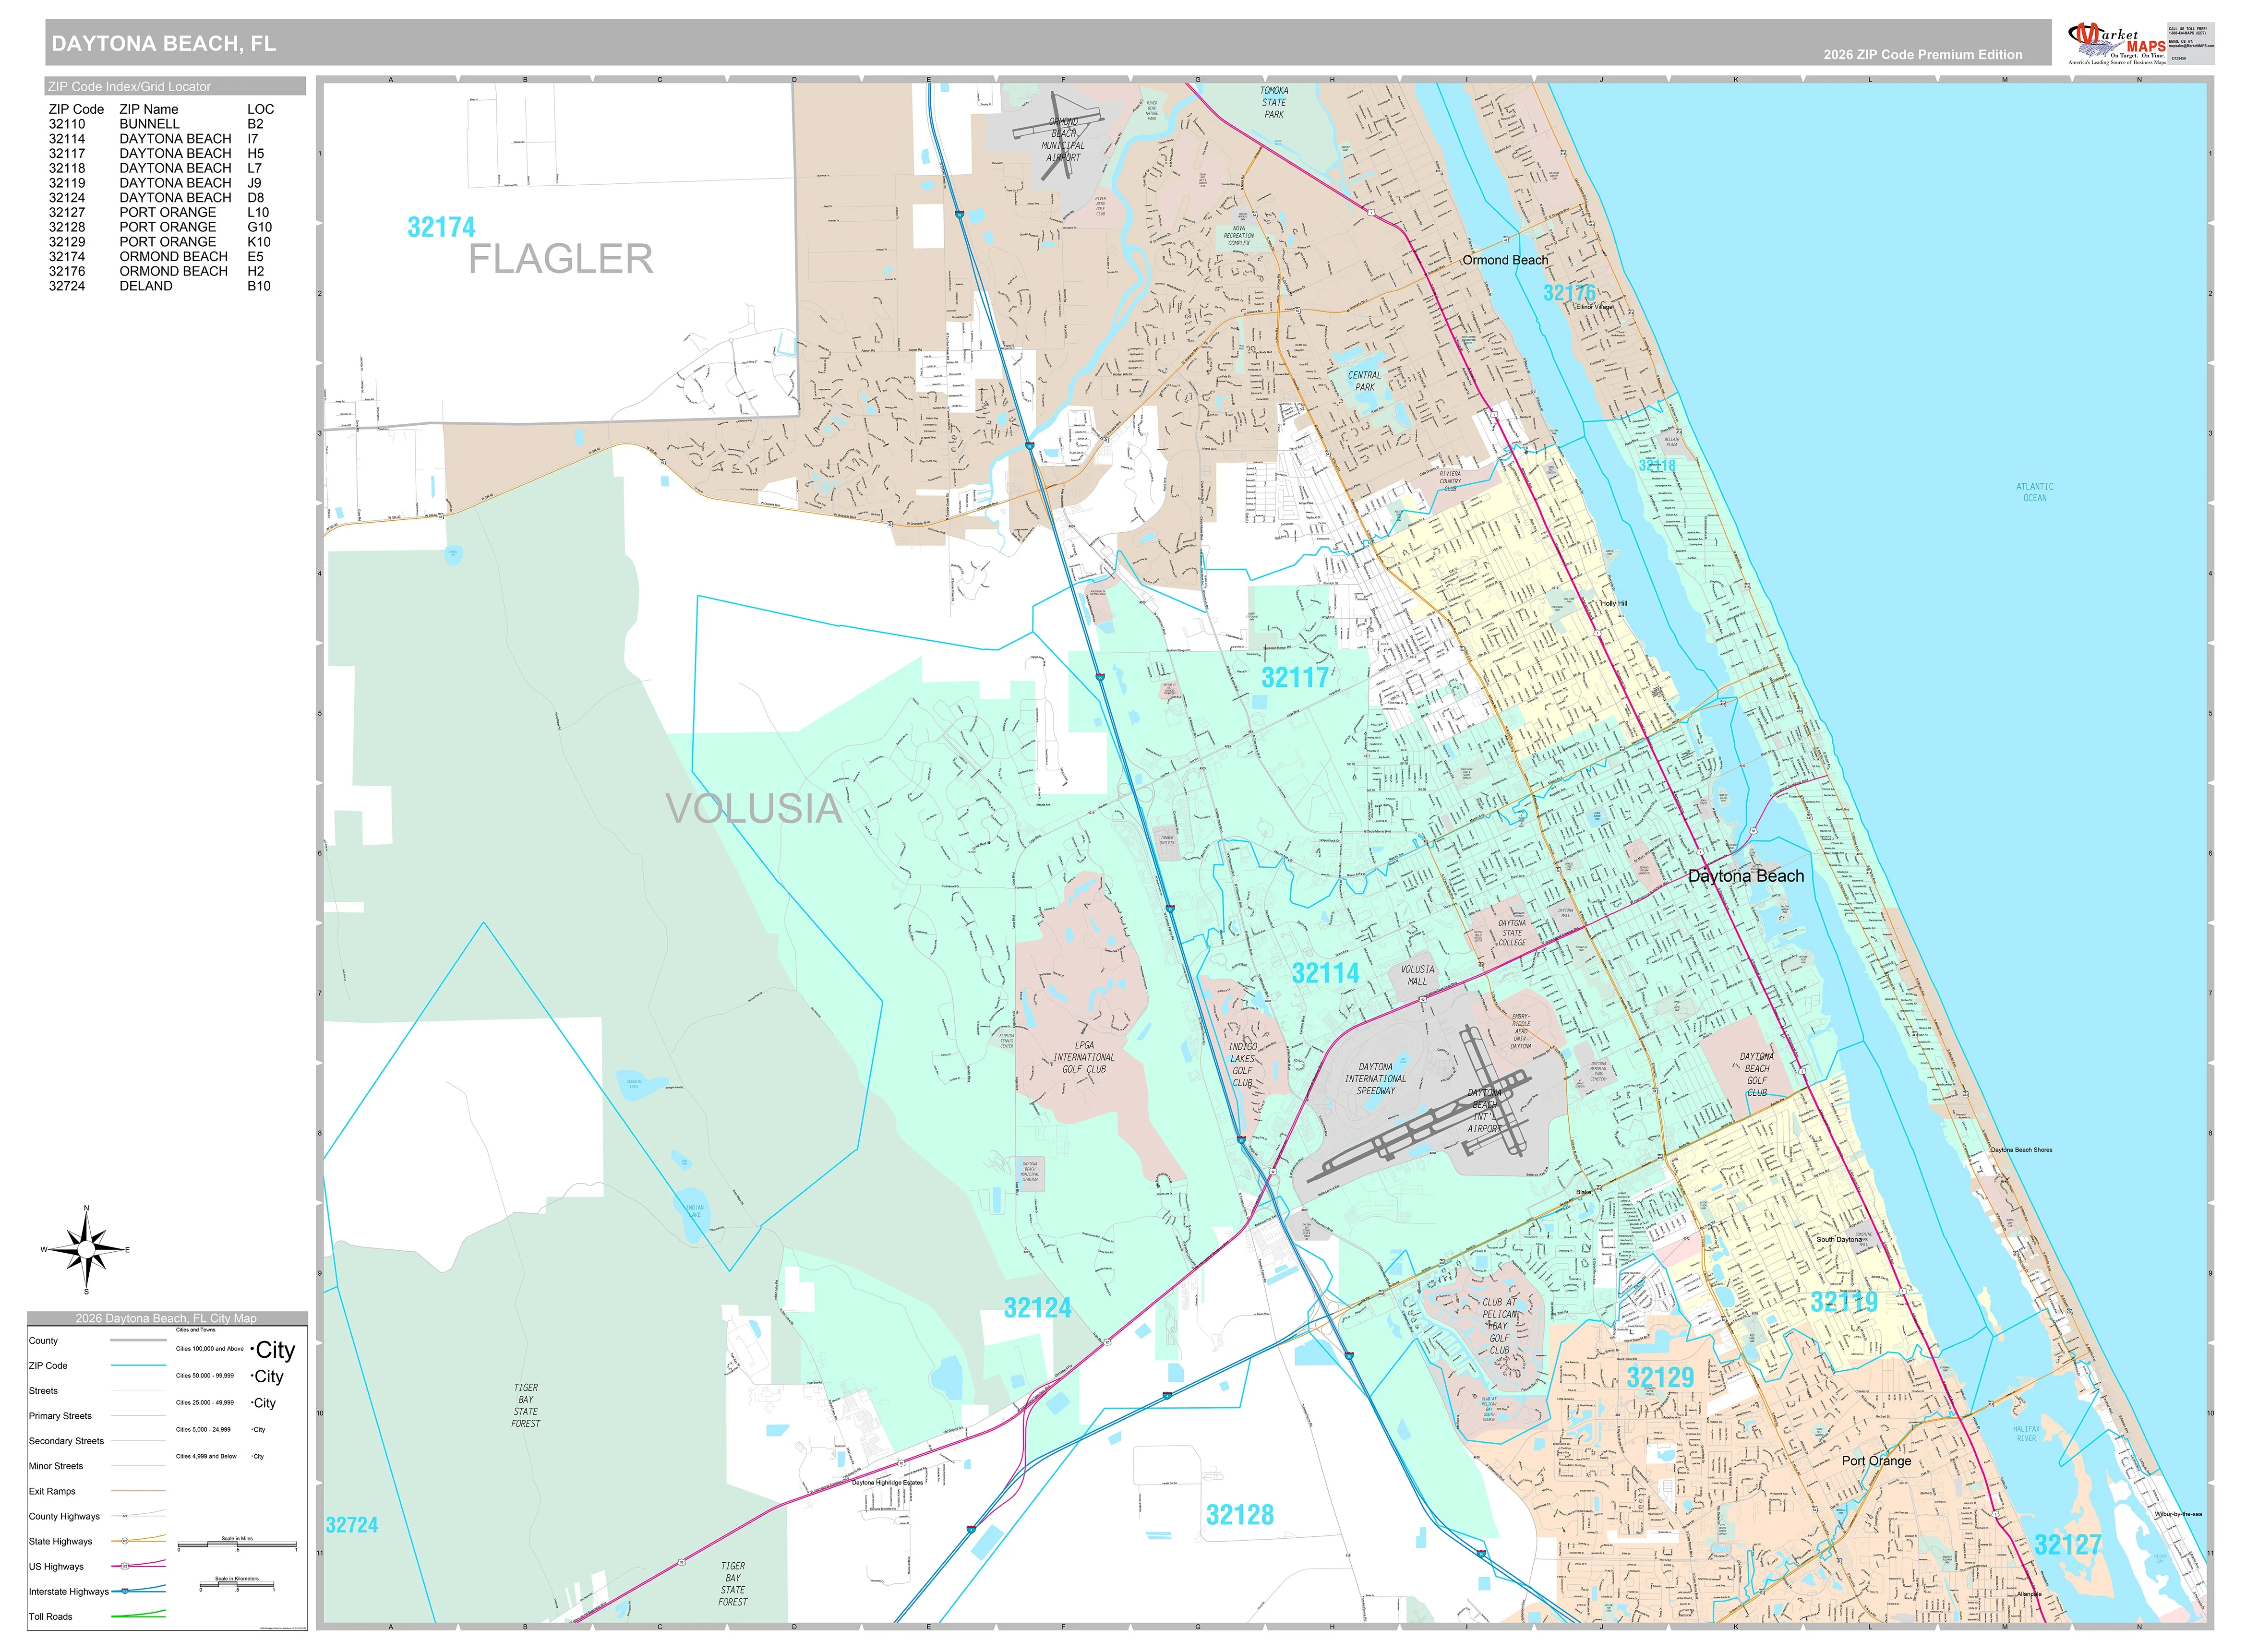
Task: Click the 'US Highways' legend entry
Action: click(56, 1567)
